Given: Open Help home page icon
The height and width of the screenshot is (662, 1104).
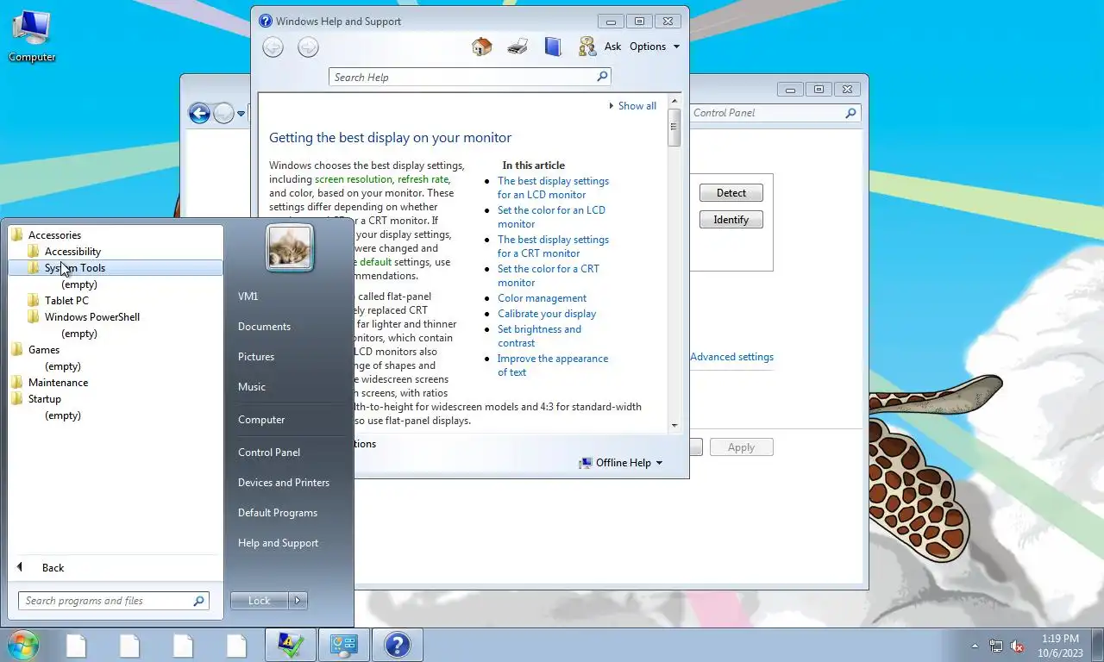Looking at the screenshot, I should [482, 47].
